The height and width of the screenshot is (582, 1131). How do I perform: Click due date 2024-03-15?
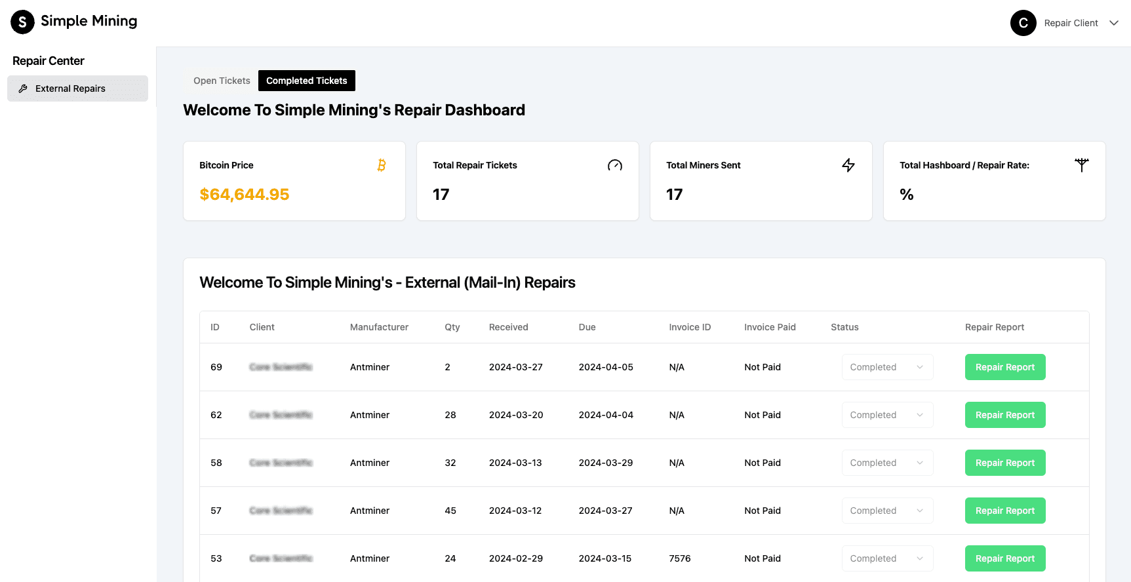click(x=605, y=558)
